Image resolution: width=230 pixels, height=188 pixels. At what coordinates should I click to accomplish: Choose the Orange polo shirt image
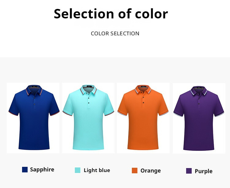click(x=143, y=118)
